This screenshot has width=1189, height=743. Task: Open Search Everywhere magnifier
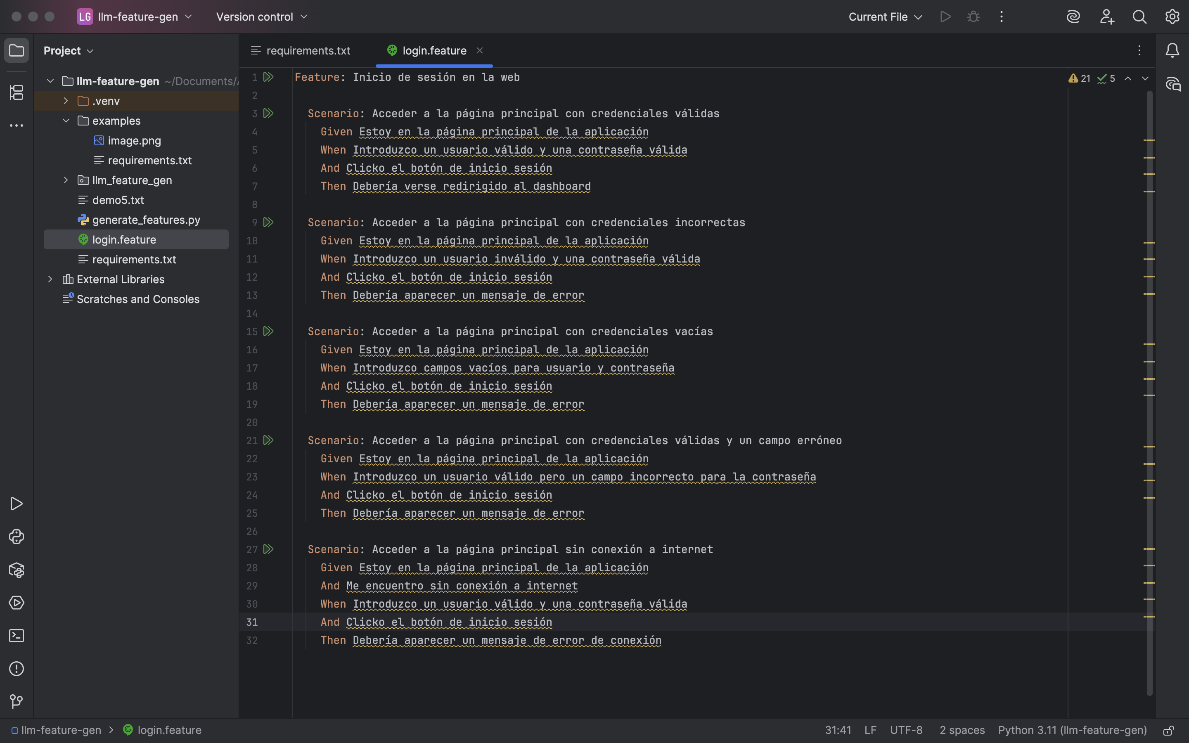tap(1139, 17)
